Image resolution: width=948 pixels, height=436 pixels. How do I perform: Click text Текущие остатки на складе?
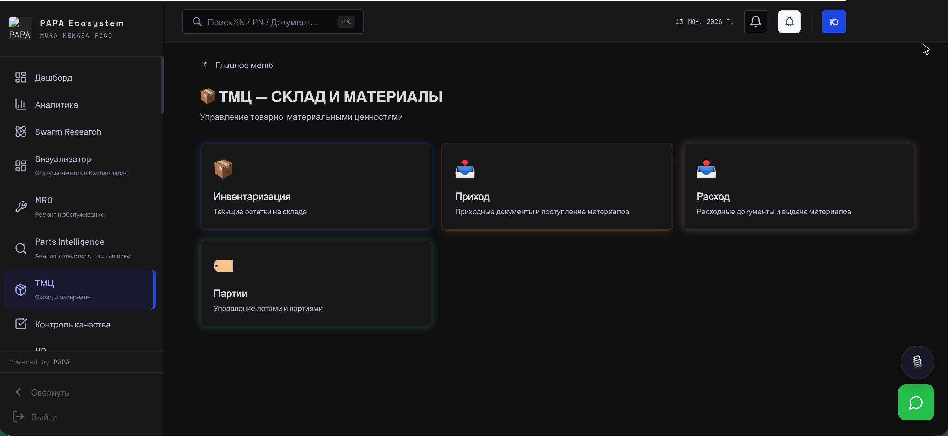point(260,212)
